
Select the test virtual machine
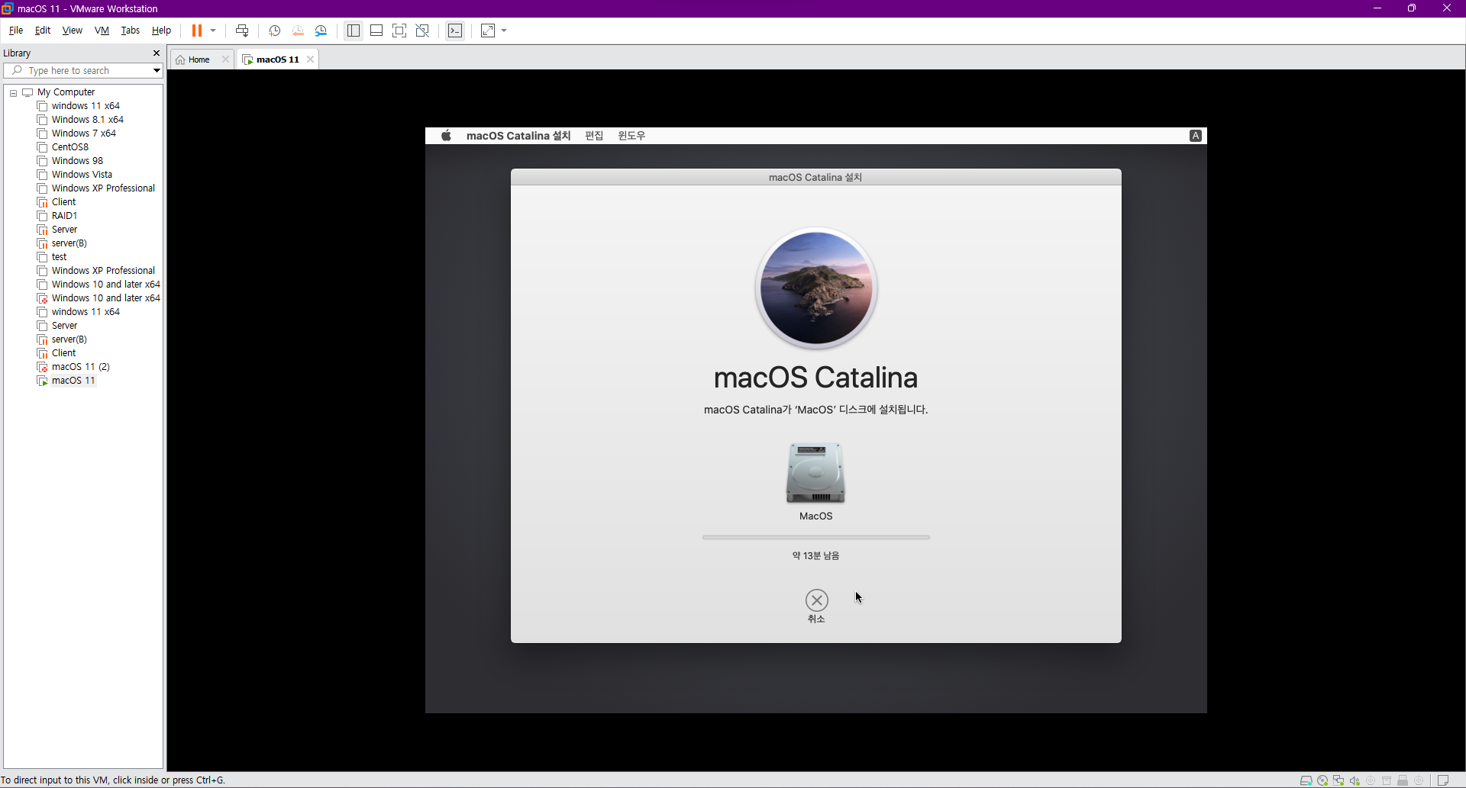click(x=59, y=257)
